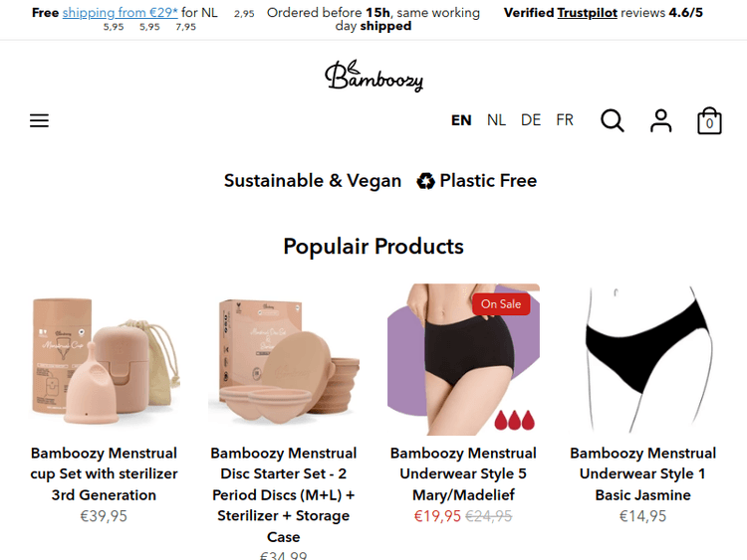
Task: Select the EN language option
Action: 461,120
